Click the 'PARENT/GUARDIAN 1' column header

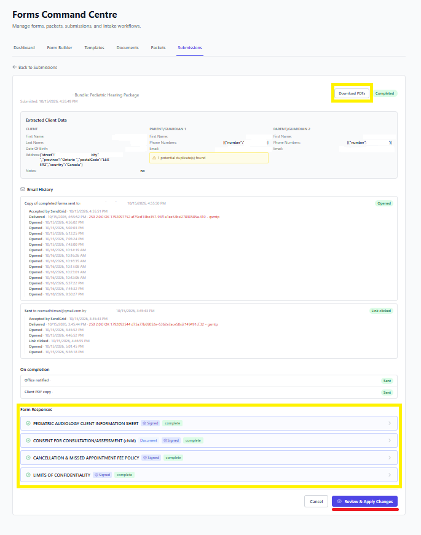pos(168,129)
